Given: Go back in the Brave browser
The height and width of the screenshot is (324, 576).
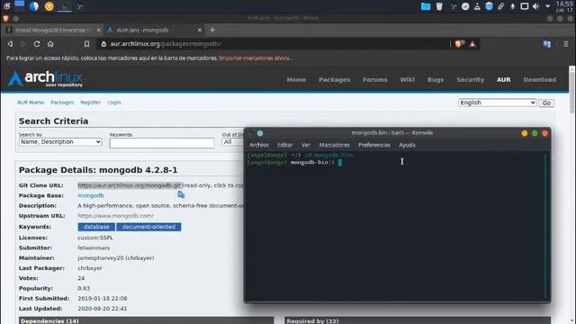Looking at the screenshot, I should tap(10, 44).
